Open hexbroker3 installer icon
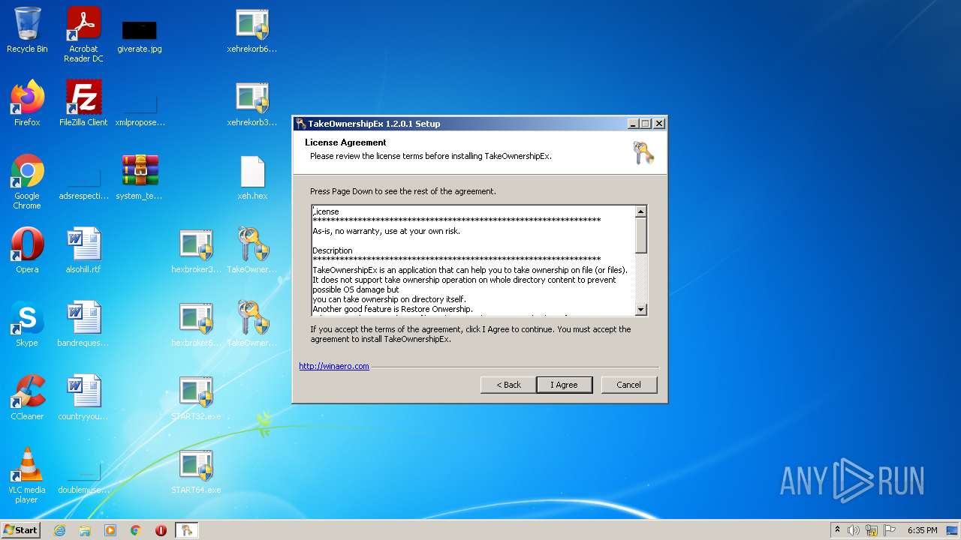The width and height of the screenshot is (961, 540). point(196,251)
